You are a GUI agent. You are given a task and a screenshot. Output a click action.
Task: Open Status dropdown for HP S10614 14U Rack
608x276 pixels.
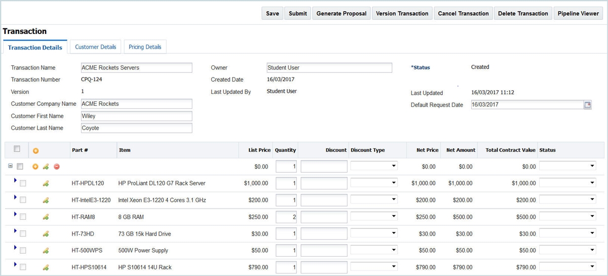coord(568,266)
